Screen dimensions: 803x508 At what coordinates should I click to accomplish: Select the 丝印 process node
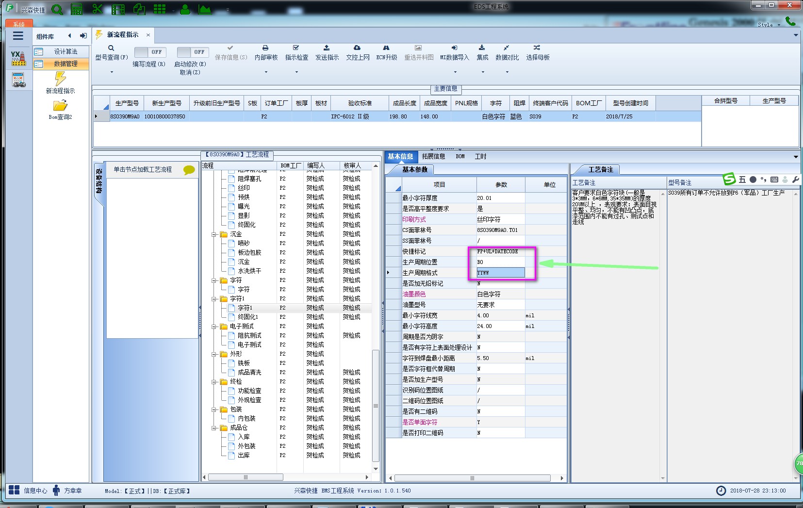(244, 188)
